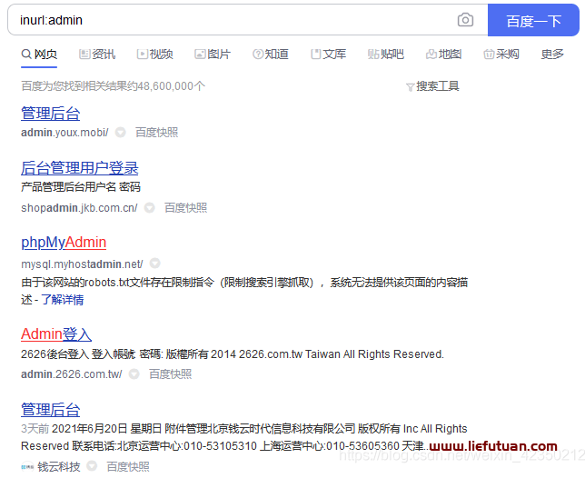Open 百度快照 for shopadmin.jkb.com.cn

pos(186,208)
